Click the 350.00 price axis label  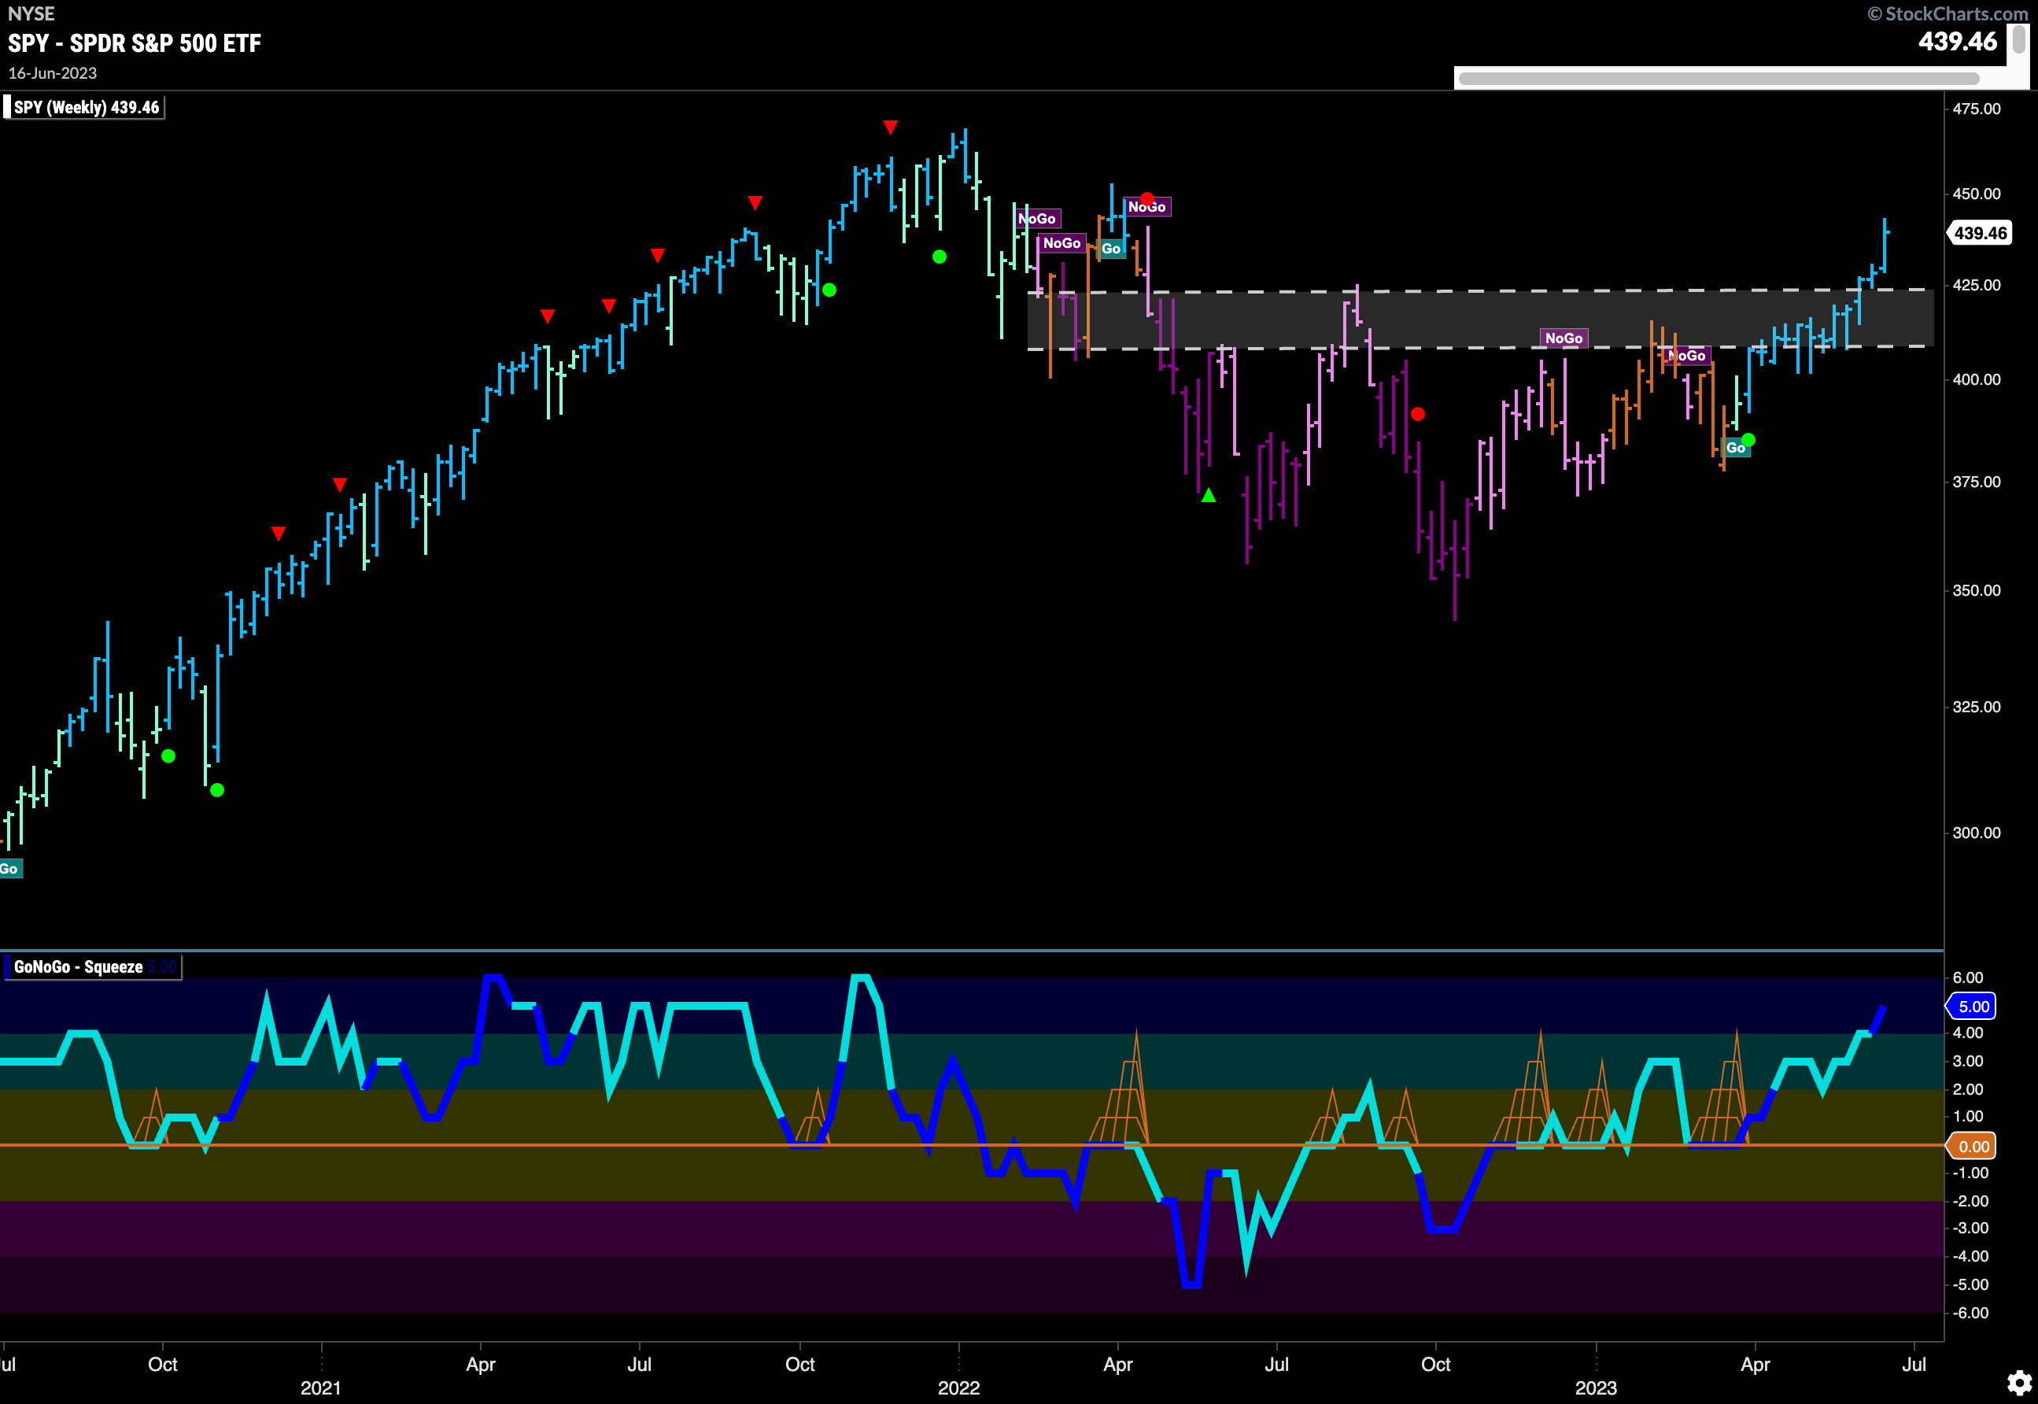pyautogui.click(x=1976, y=590)
